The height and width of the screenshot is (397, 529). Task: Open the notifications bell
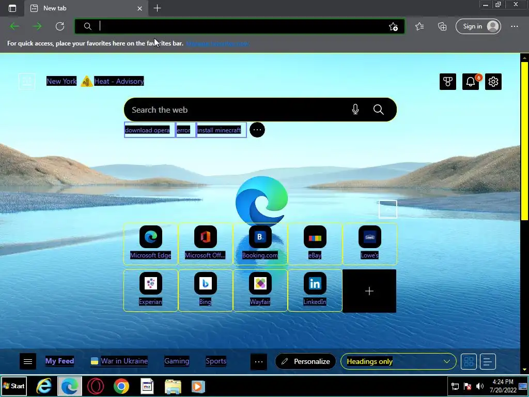click(x=471, y=82)
